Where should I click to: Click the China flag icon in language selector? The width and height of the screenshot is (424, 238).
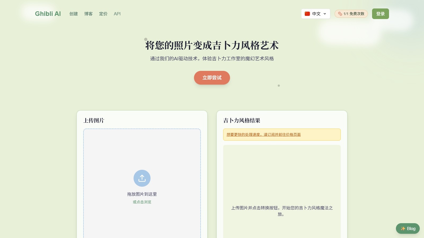tap(307, 14)
